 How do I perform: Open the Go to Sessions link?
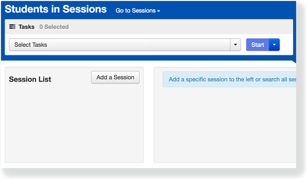coord(137,10)
